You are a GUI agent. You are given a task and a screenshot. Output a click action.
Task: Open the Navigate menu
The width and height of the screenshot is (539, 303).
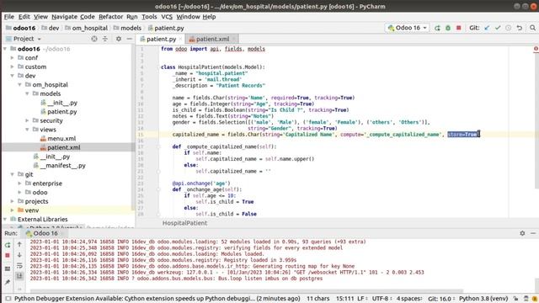point(64,17)
